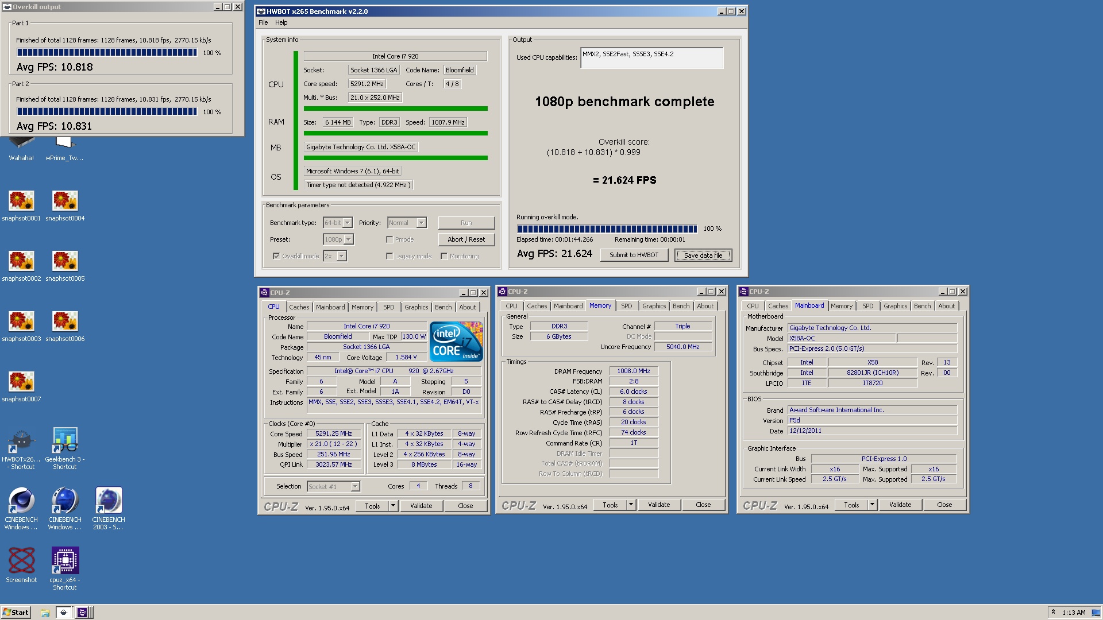Toggle the Overkill mode checkbox
Screen dimensions: 1103x620
pos(276,256)
